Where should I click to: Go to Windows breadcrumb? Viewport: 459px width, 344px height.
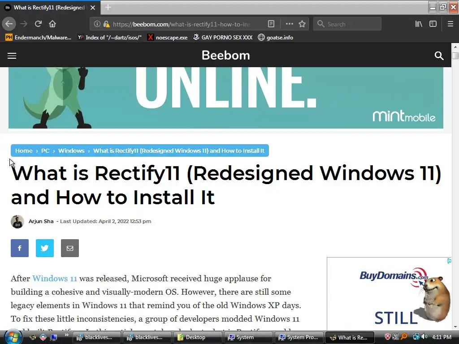(x=71, y=150)
